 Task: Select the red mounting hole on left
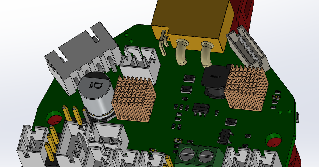point(54,118)
